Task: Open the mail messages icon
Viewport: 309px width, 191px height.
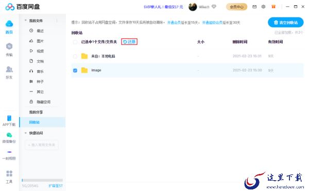Action: click(x=254, y=7)
